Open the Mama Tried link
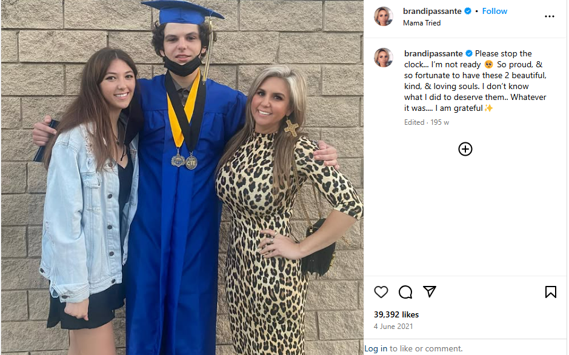The height and width of the screenshot is (355, 569). [x=422, y=23]
